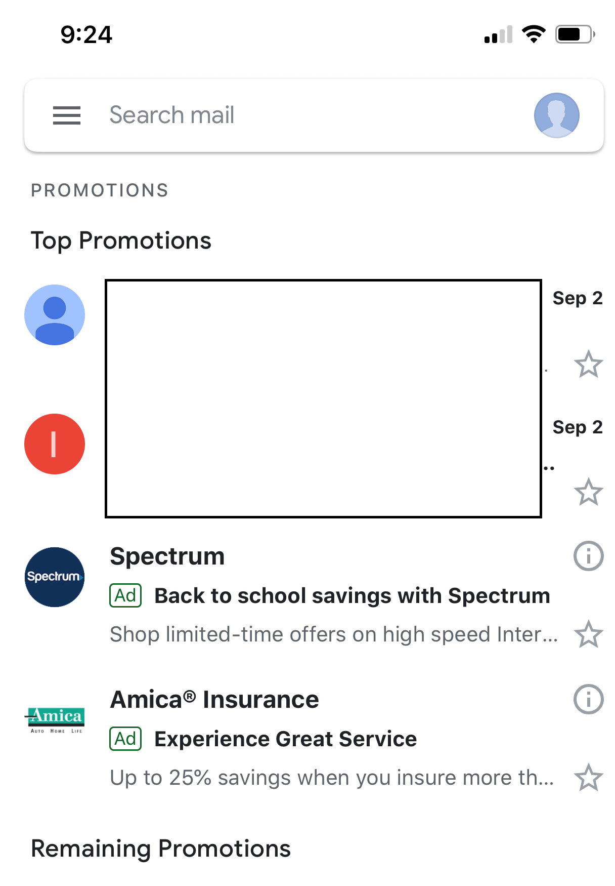This screenshot has height=886, width=615.
Task: Open ad info for Spectrum
Action: (x=588, y=556)
